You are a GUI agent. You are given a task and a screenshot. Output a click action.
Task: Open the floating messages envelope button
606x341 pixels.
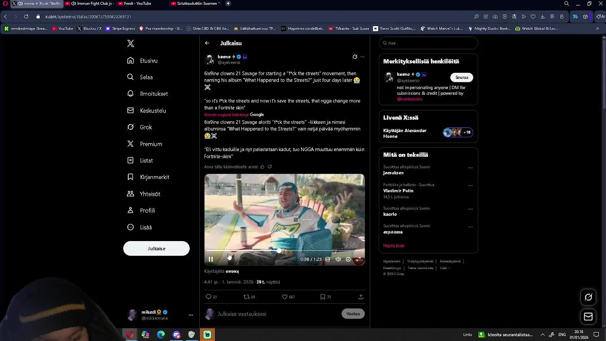coord(588,316)
